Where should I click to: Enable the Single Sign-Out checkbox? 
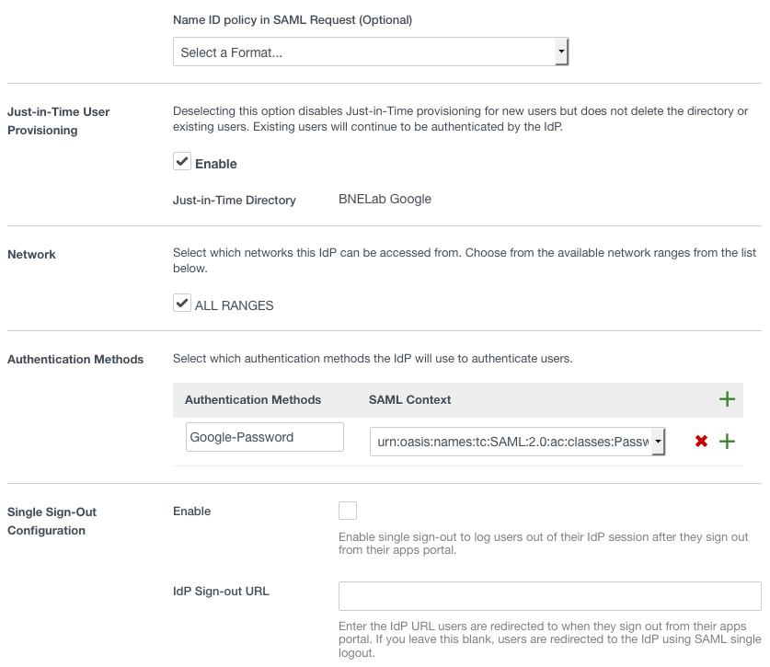(x=348, y=511)
